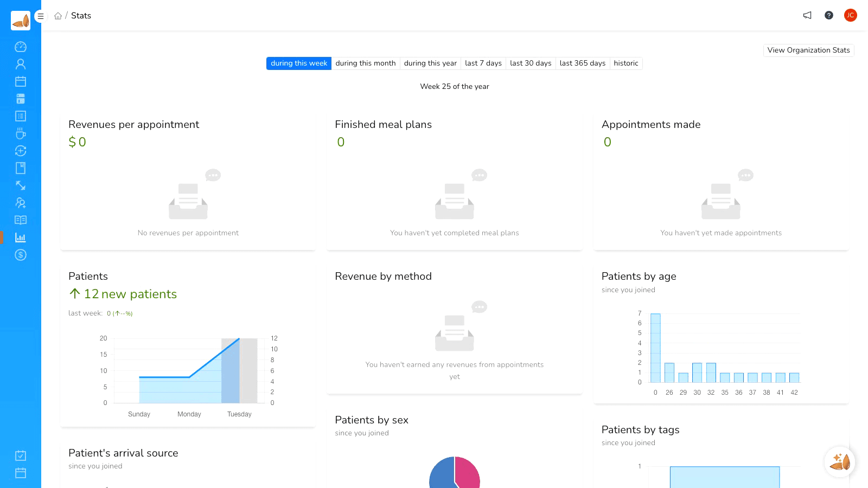Click 'Week 25 of the year' text
The image size is (868, 488).
pyautogui.click(x=455, y=87)
